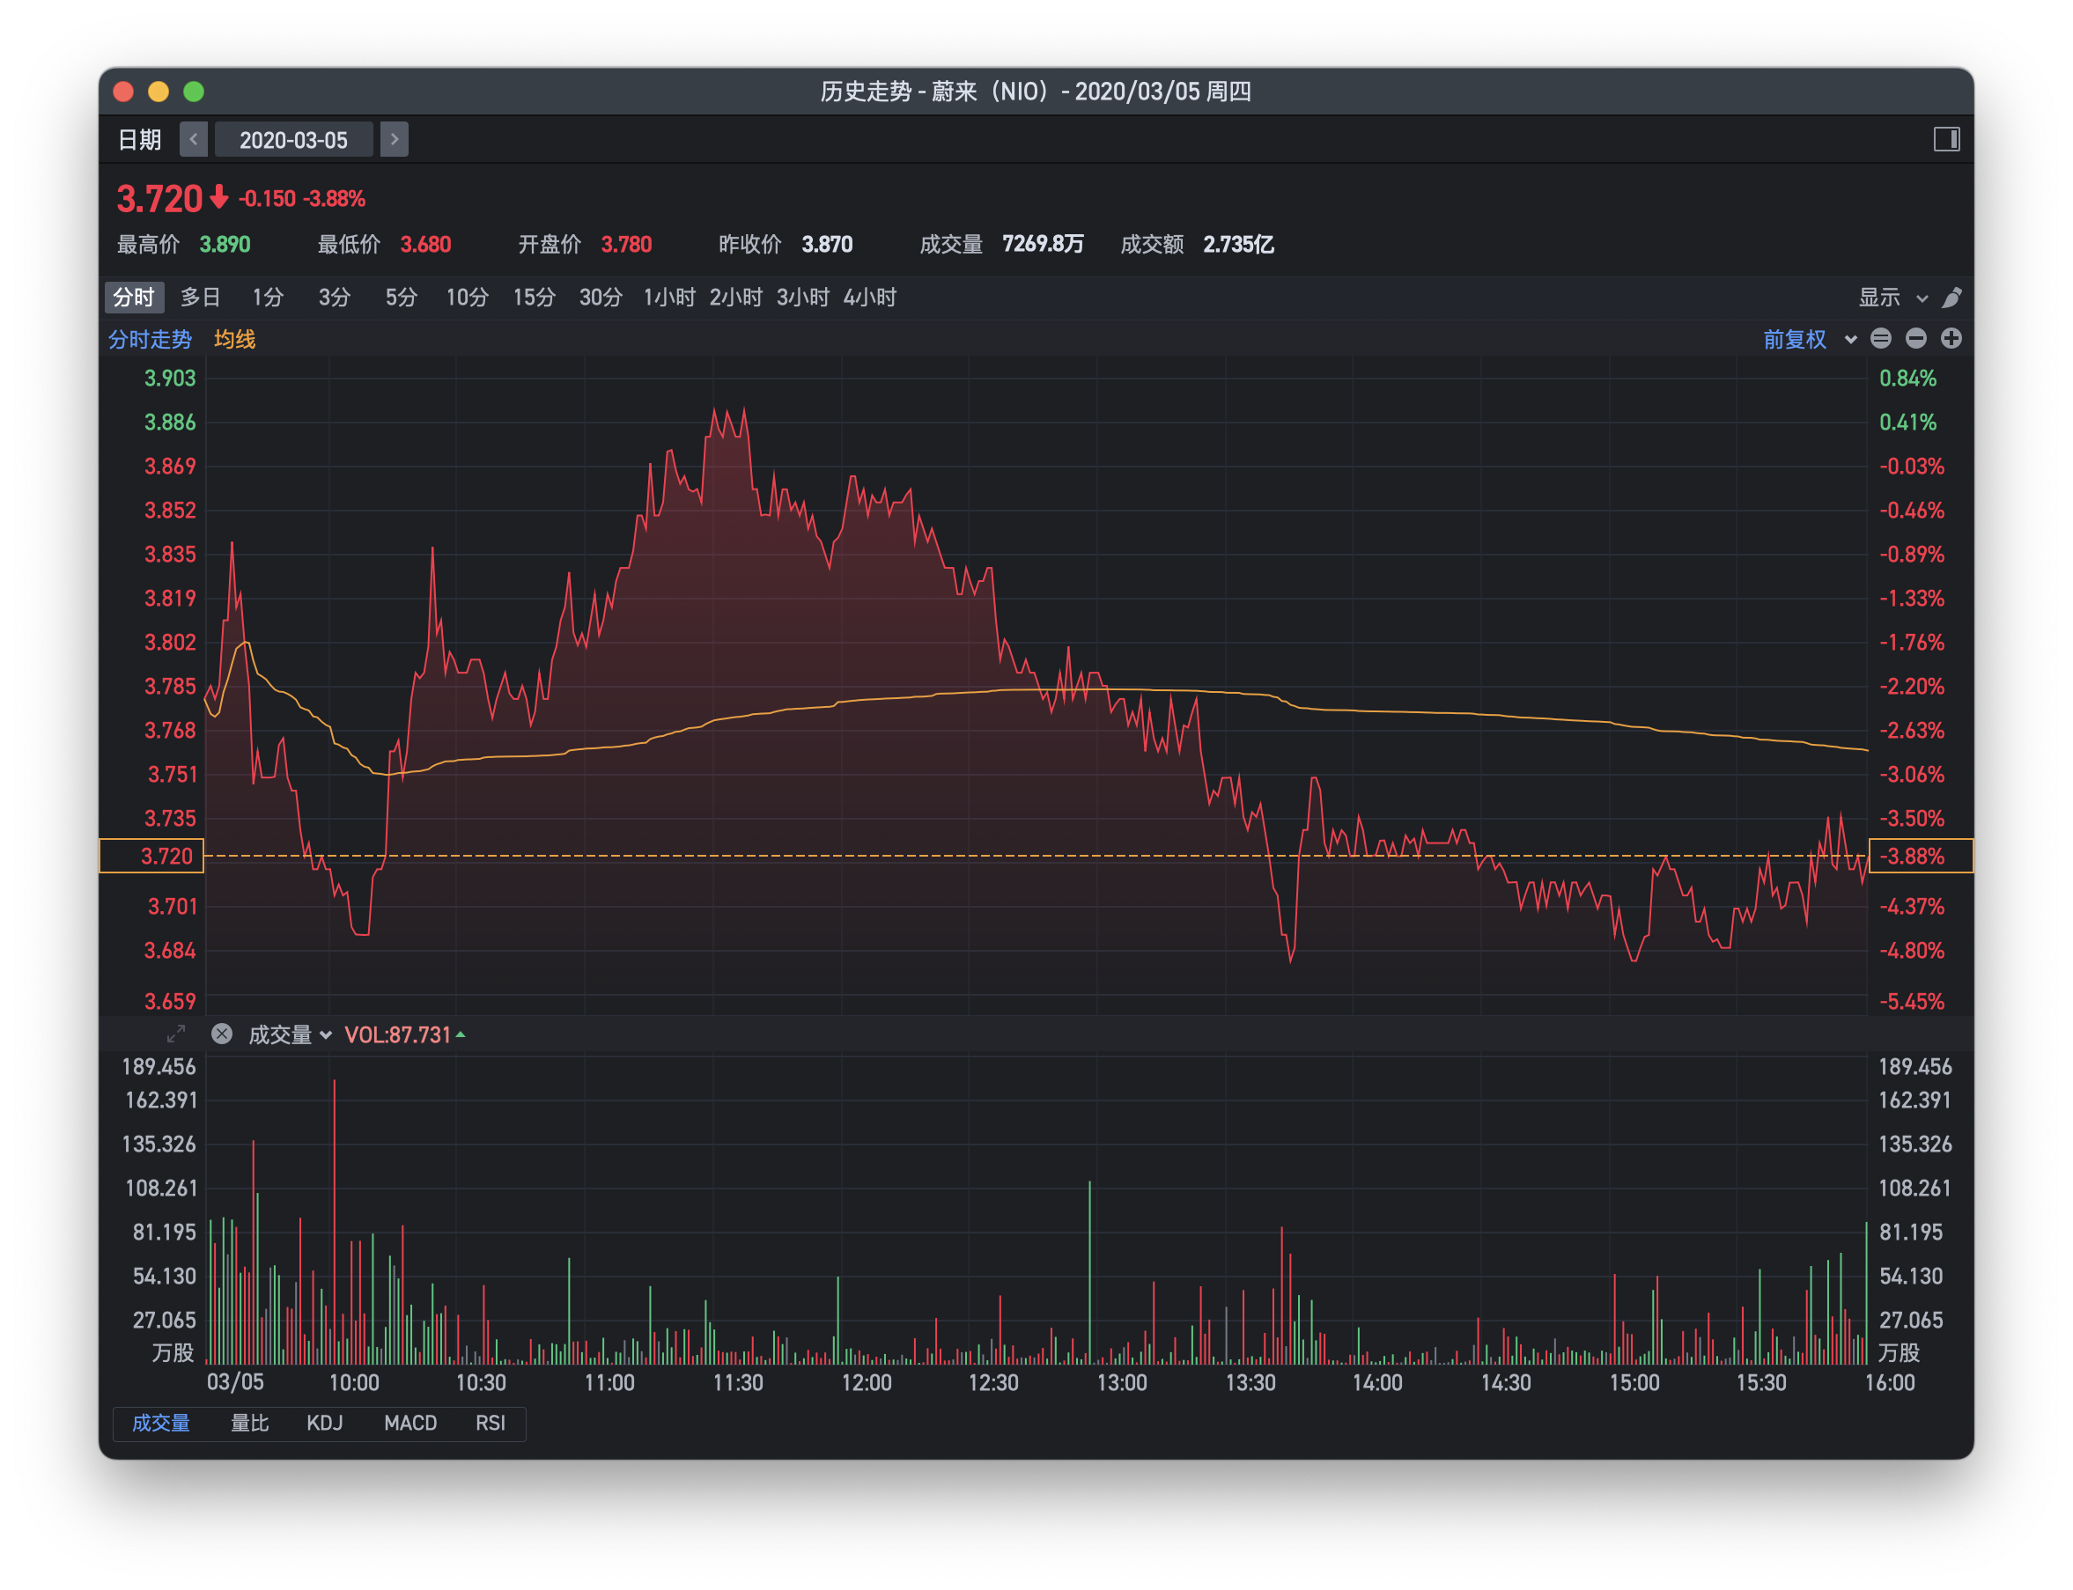Select the 30分 interval tab
Viewport: 2073px width, 1590px height.
click(x=600, y=298)
